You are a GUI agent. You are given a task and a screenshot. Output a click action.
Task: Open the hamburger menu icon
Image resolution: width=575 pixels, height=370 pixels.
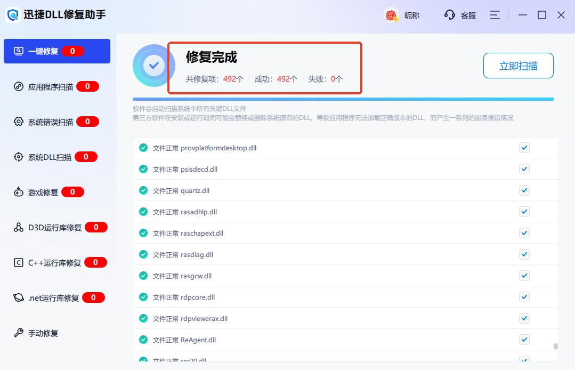coord(495,15)
